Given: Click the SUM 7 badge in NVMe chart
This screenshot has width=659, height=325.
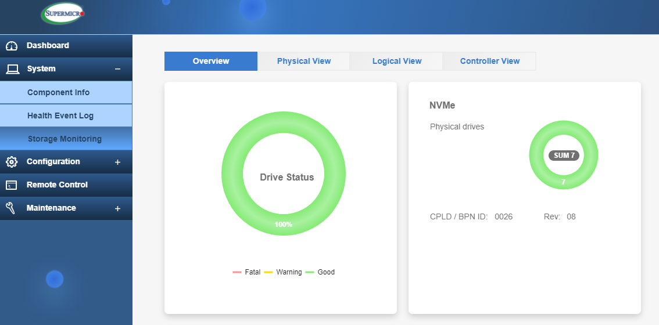Looking at the screenshot, I should (564, 156).
